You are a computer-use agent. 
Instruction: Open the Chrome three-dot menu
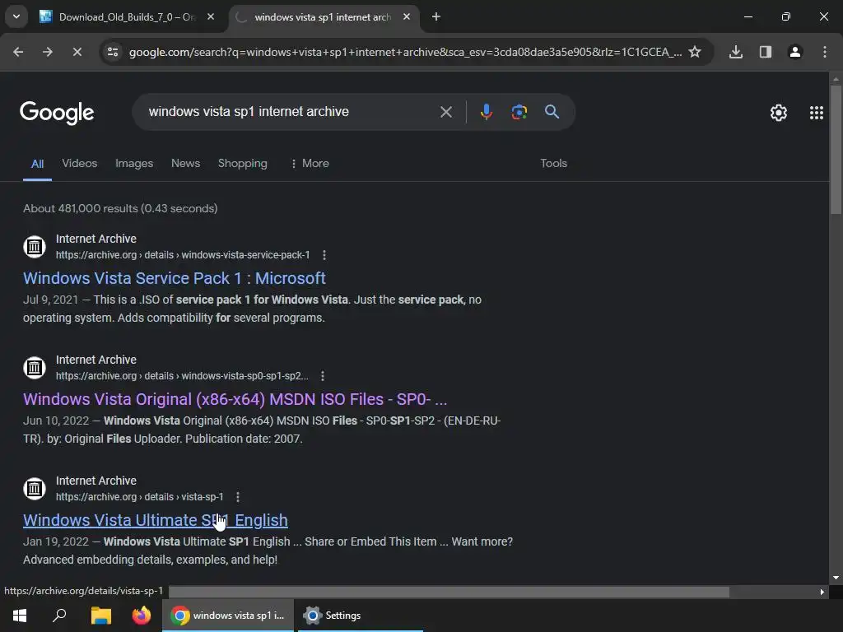click(x=825, y=52)
